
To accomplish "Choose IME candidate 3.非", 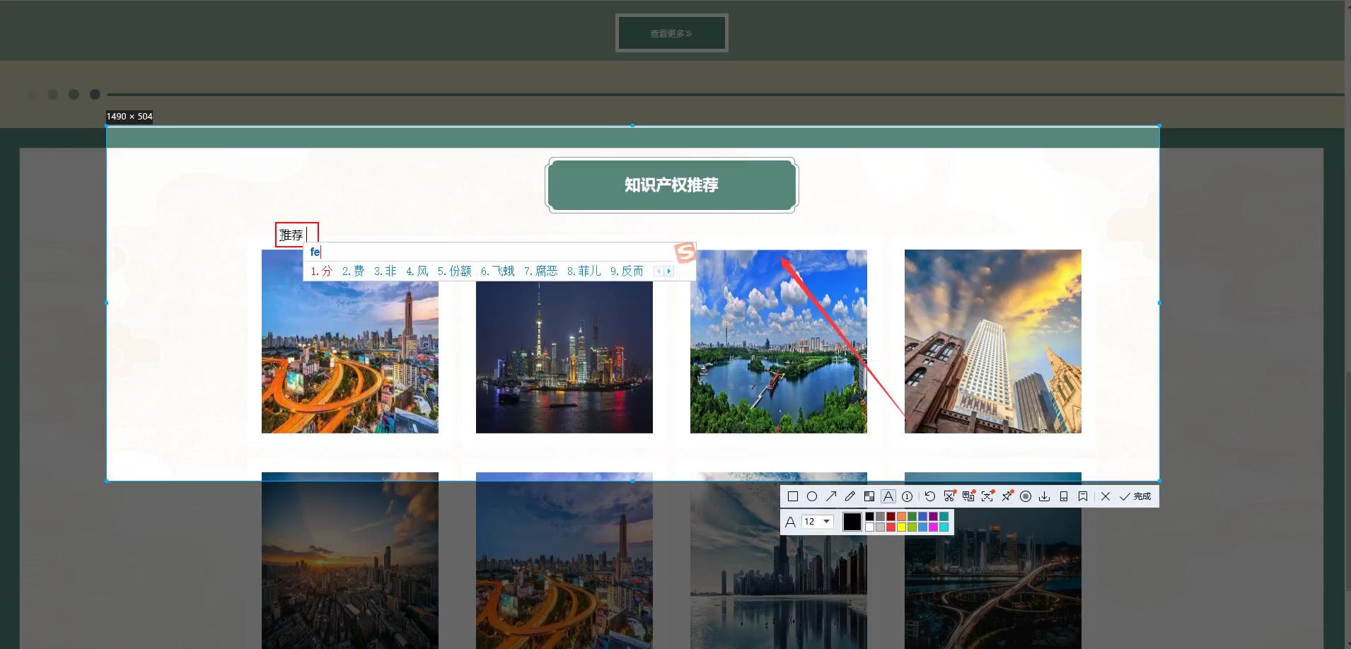I will (385, 271).
